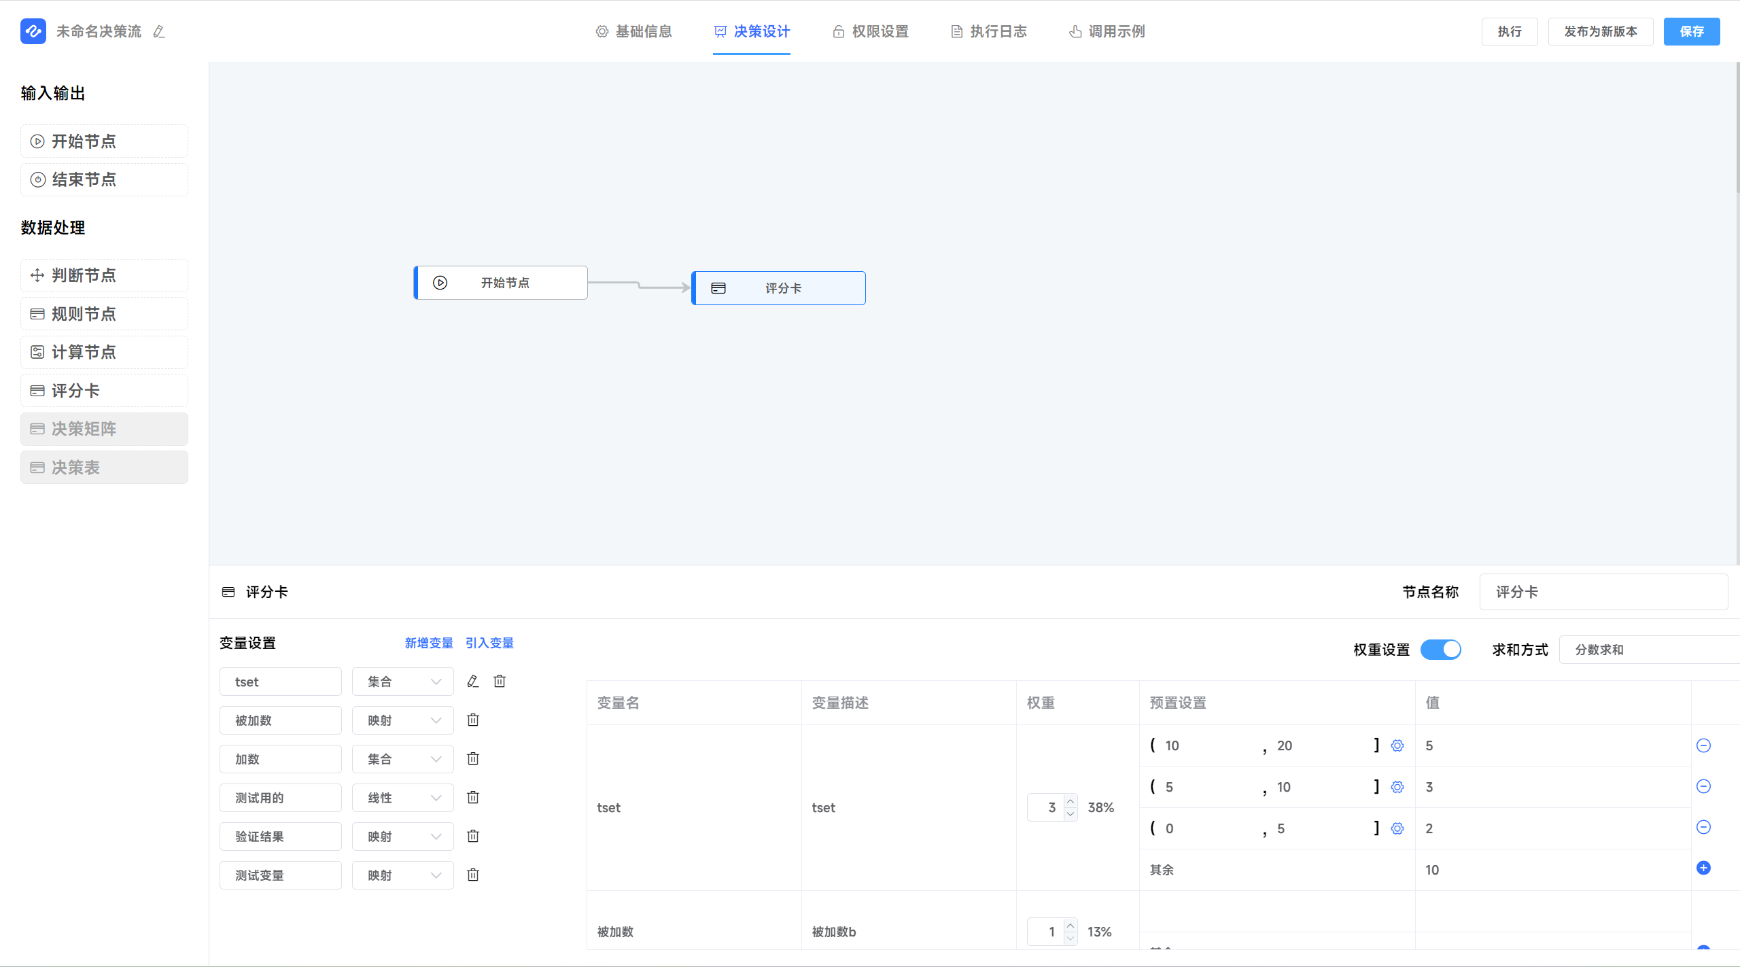
Task: Remove the 0 to 5 range row
Action: click(x=1703, y=827)
